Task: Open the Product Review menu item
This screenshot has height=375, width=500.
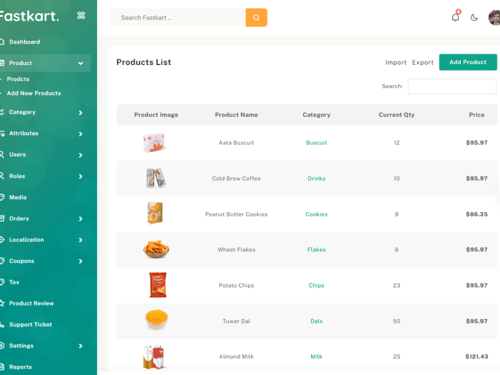Action: (x=31, y=303)
